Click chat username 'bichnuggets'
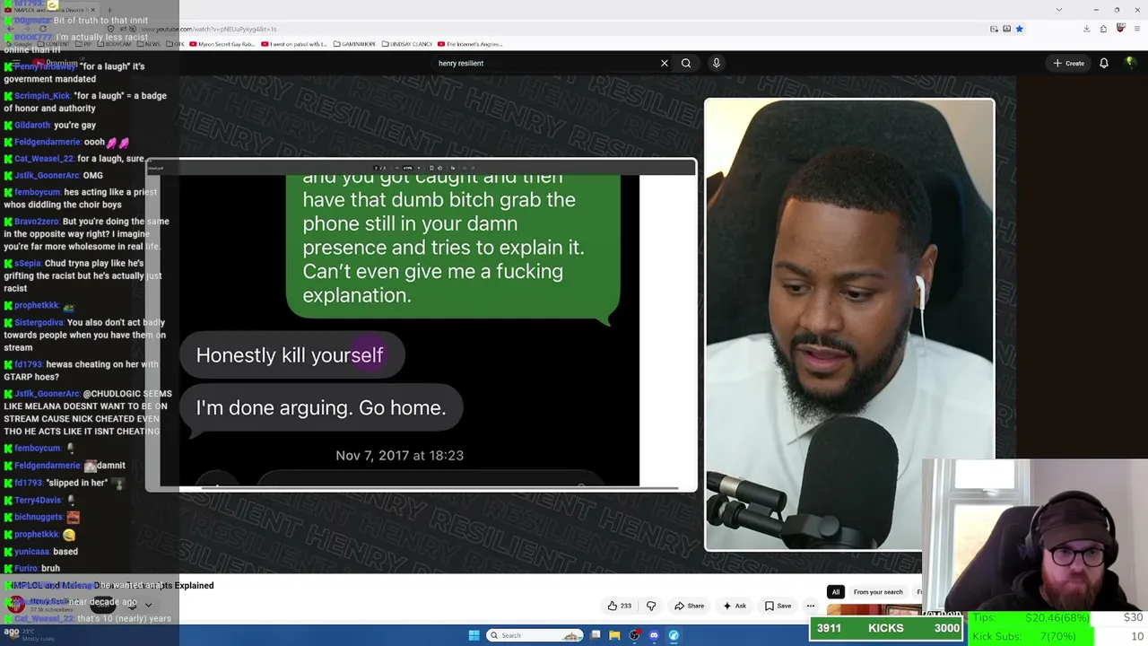Viewport: 1148px width, 646px height. (x=39, y=518)
